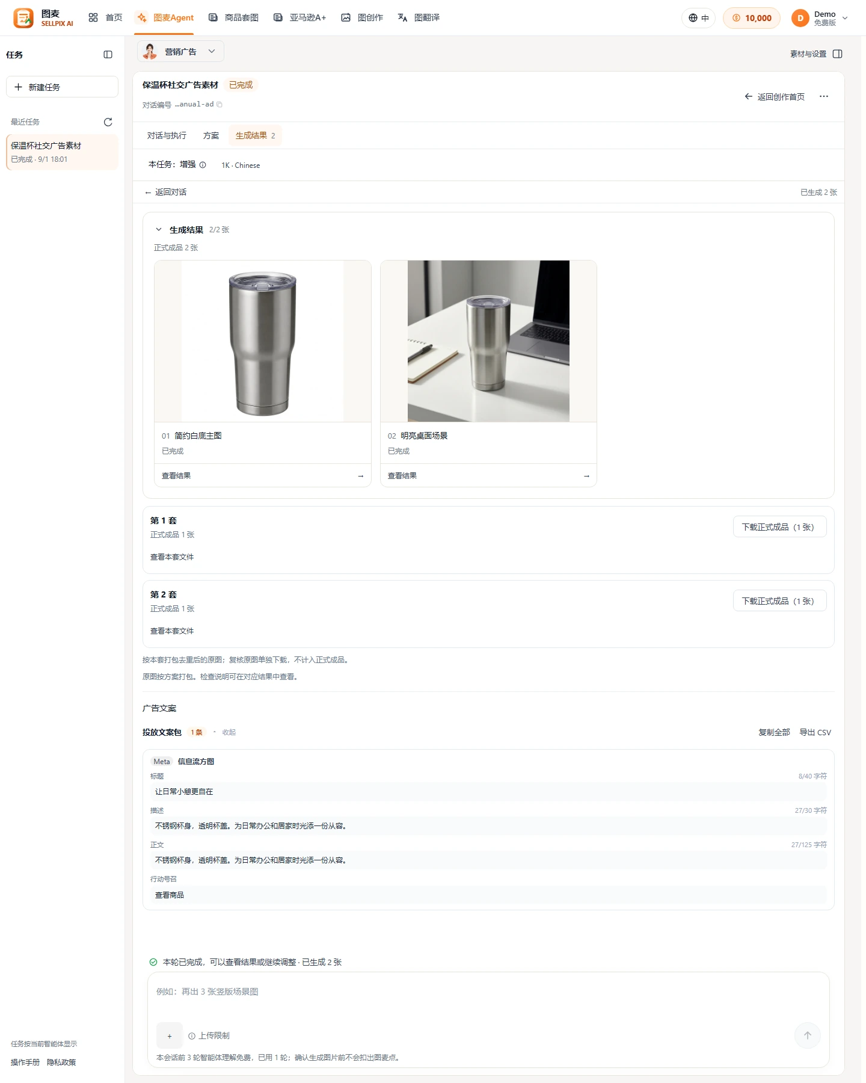Click the plus attachment button

170,1035
